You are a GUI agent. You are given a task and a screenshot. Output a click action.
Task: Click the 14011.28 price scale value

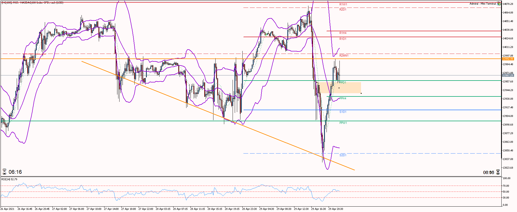[x=508, y=47]
